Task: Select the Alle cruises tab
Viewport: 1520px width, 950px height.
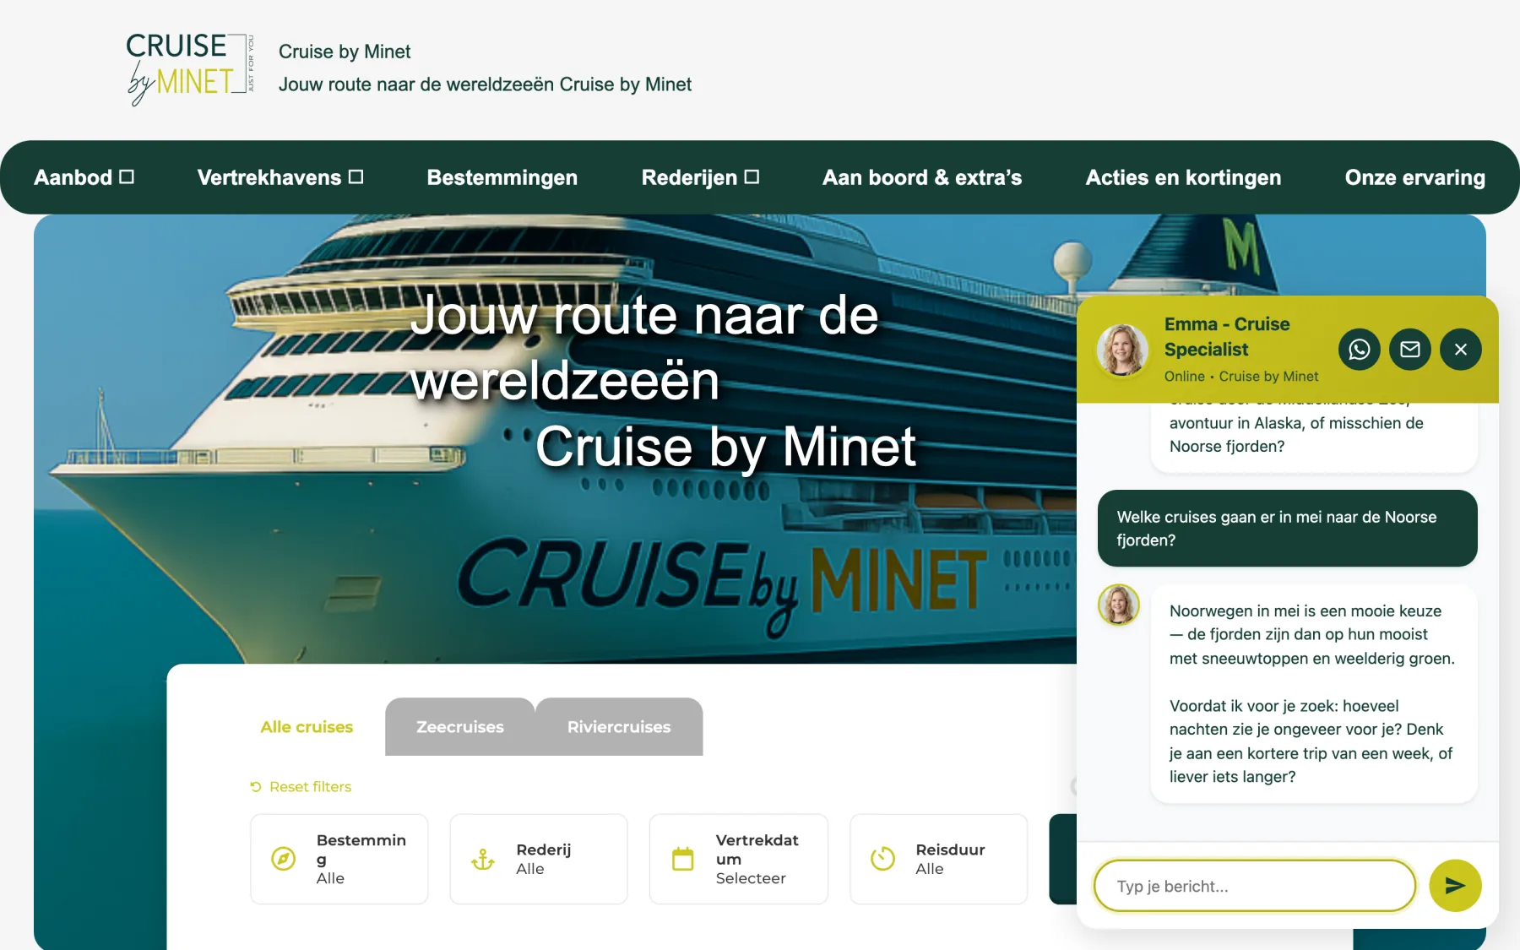Action: (x=307, y=726)
